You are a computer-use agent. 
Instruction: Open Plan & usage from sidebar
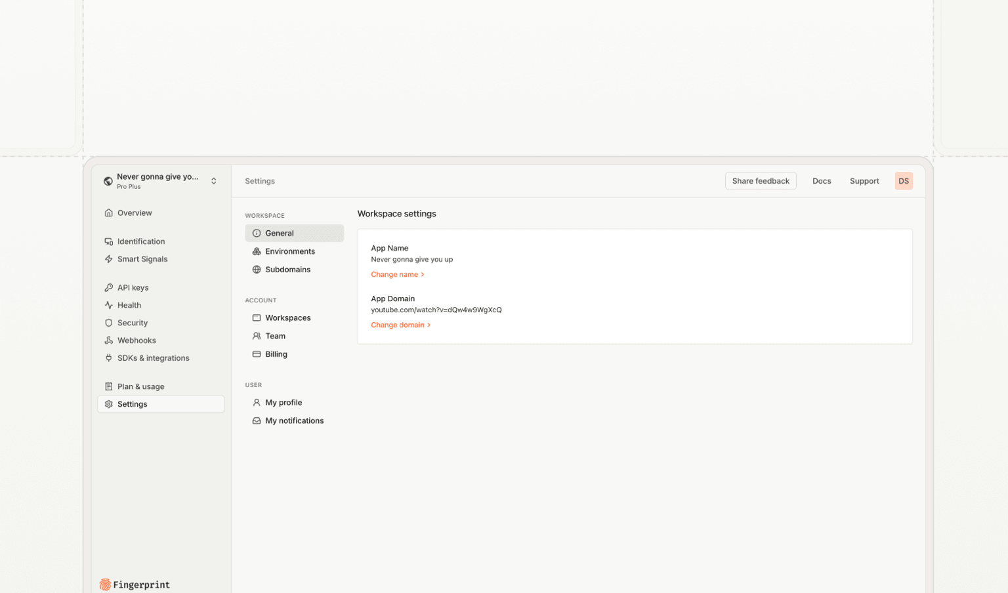[140, 386]
